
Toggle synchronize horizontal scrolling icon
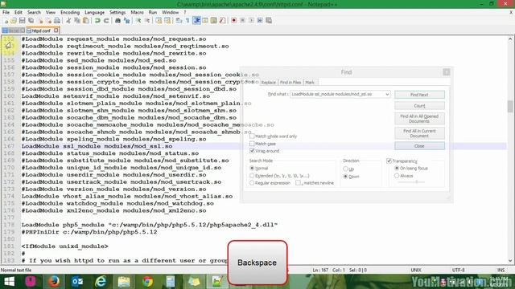point(167,21)
